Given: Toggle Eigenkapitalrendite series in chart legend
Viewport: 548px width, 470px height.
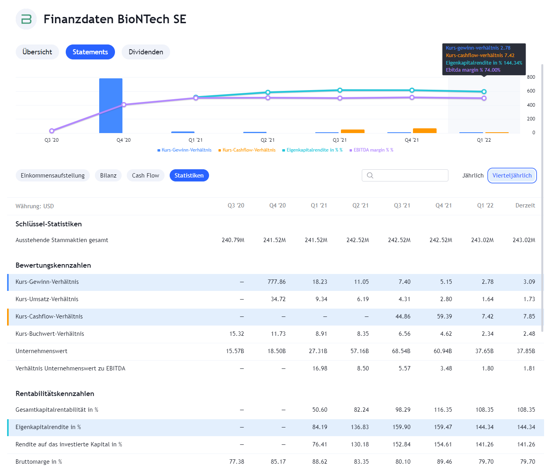Looking at the screenshot, I should (x=313, y=150).
